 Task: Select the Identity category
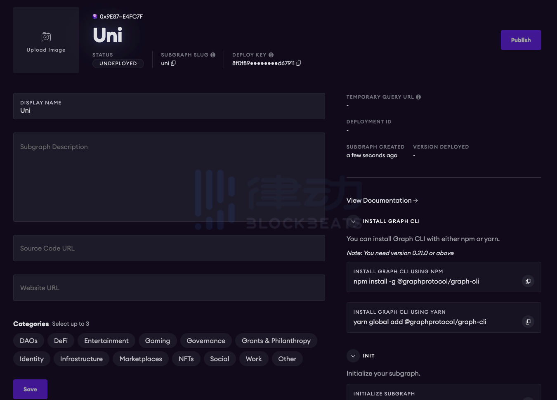32,359
